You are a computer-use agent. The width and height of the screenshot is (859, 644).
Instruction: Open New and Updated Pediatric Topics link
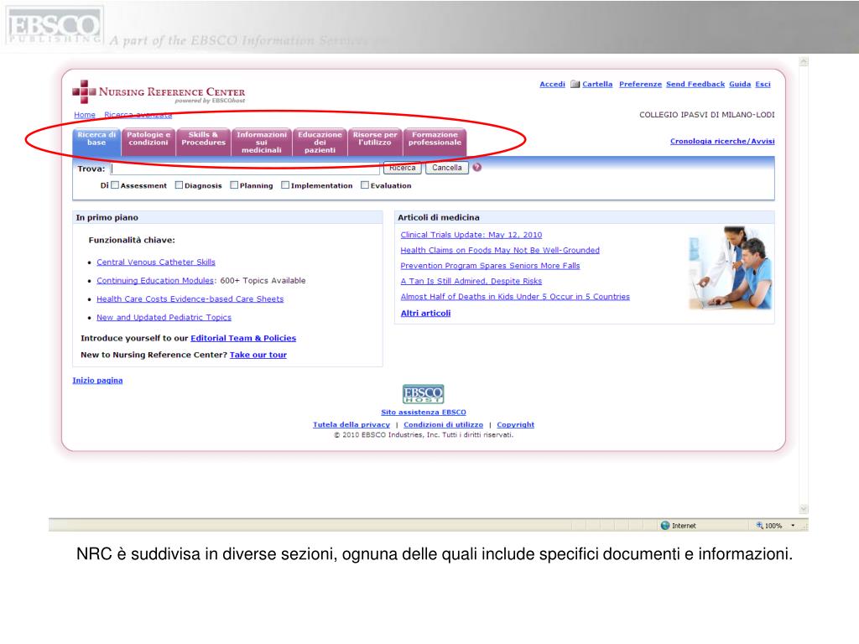(x=164, y=318)
